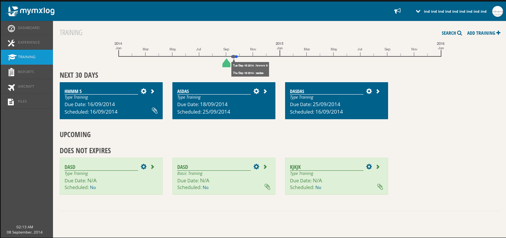Open attachment paperclip on KJKJK card
The width and height of the screenshot is (506, 238).
coord(380,186)
